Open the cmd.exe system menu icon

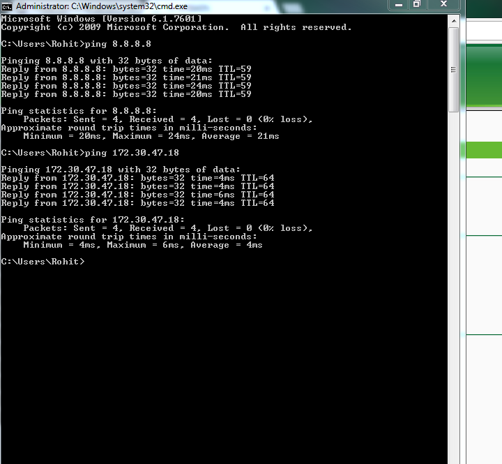click(x=7, y=6)
